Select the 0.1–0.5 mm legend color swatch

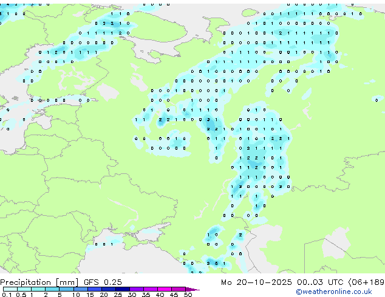[x=10, y=289]
